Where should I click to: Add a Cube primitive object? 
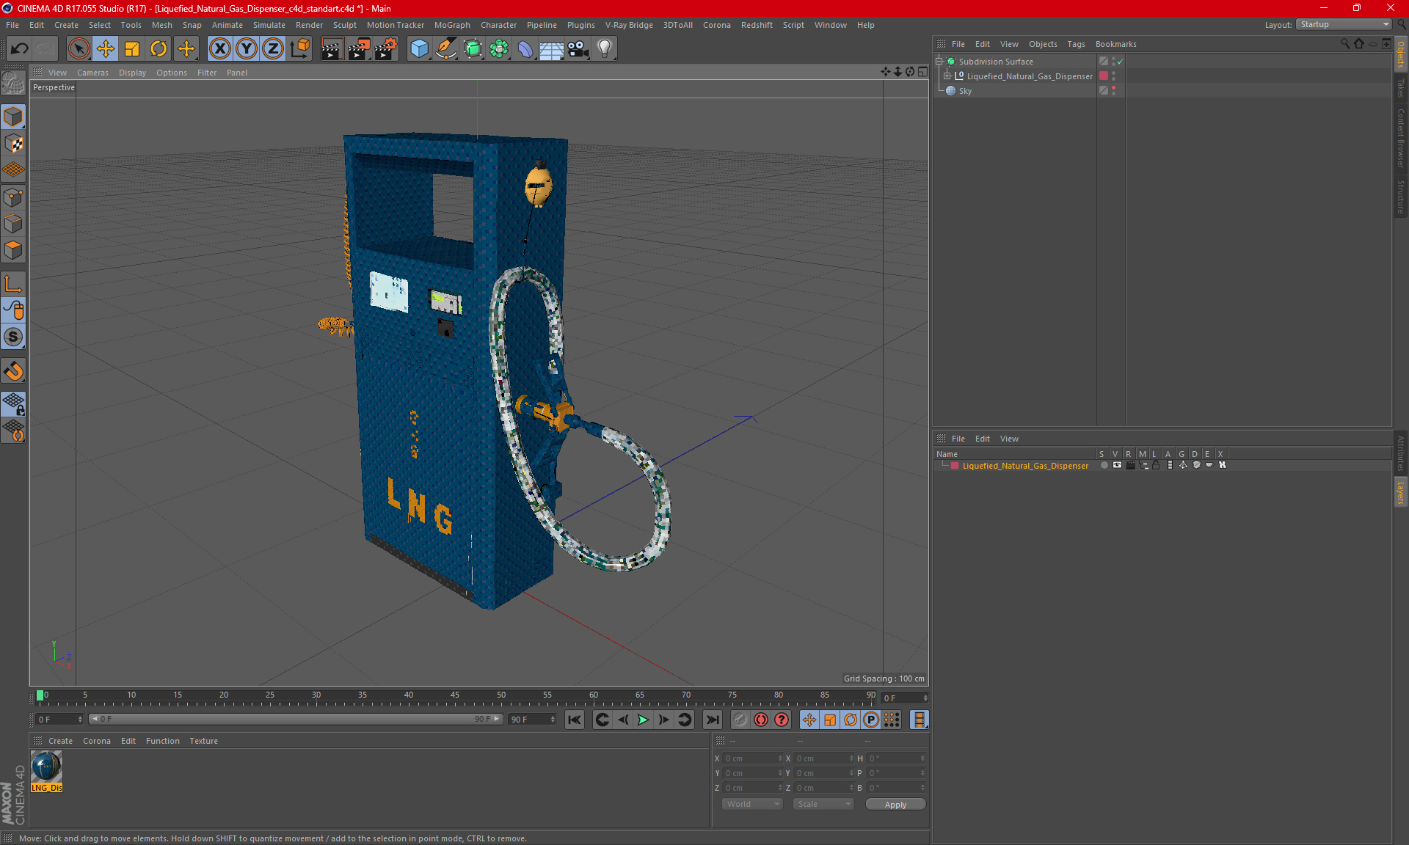[419, 49]
